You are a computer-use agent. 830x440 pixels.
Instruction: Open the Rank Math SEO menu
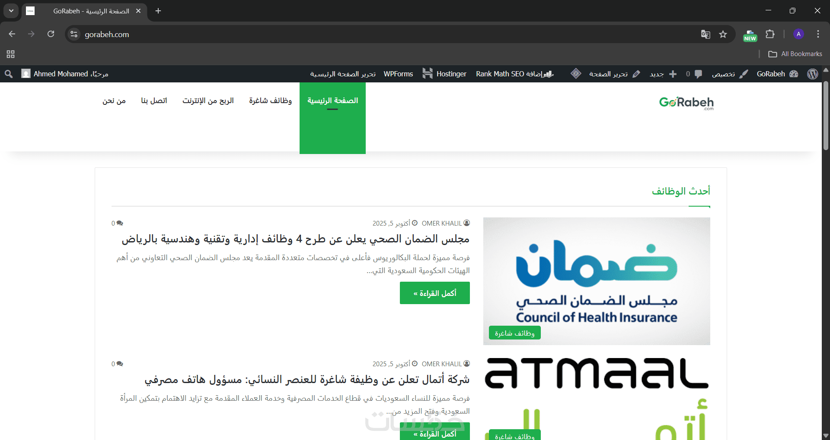click(x=515, y=74)
